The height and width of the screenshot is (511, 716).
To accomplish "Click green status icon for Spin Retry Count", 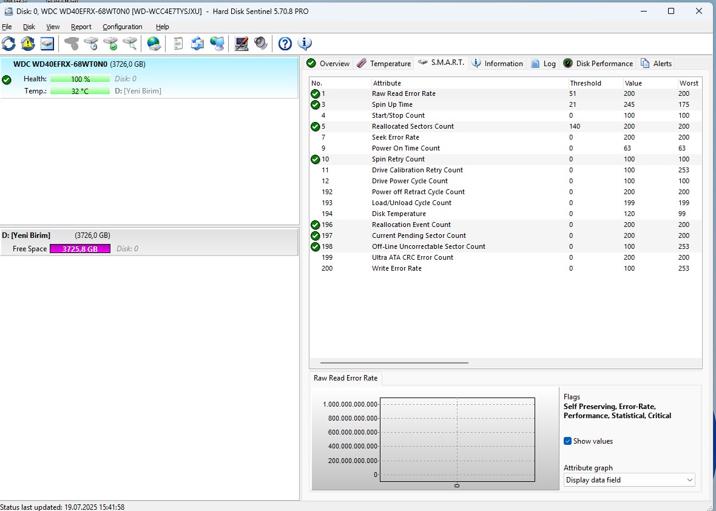I will [315, 160].
